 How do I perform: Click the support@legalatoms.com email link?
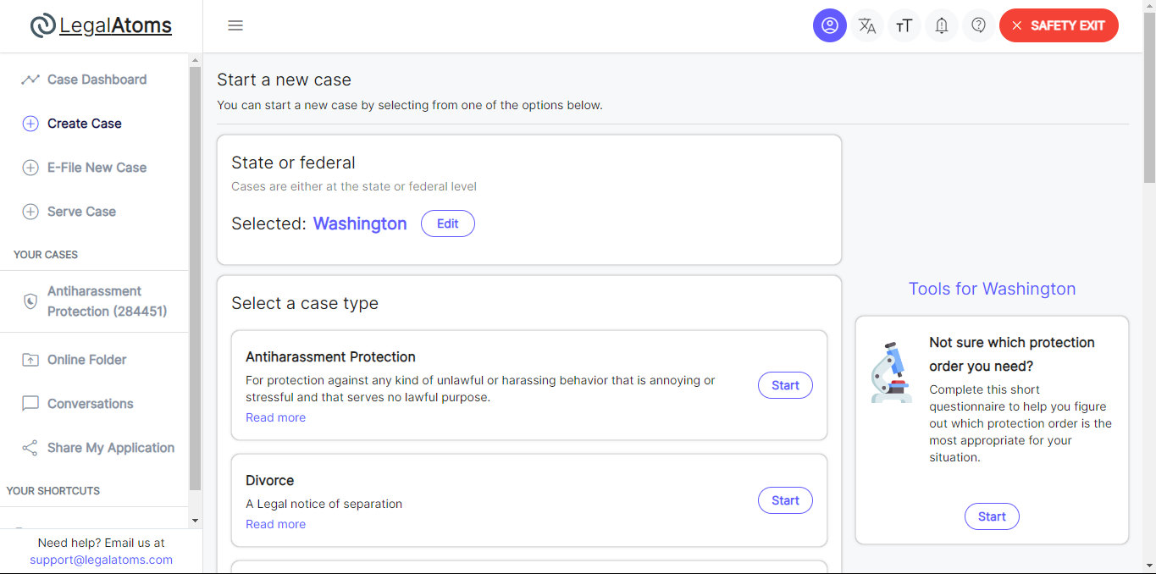tap(101, 560)
